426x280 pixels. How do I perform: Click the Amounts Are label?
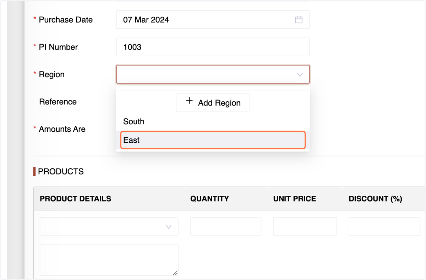point(62,129)
